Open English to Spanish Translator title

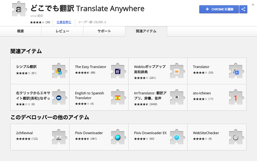[90, 95]
